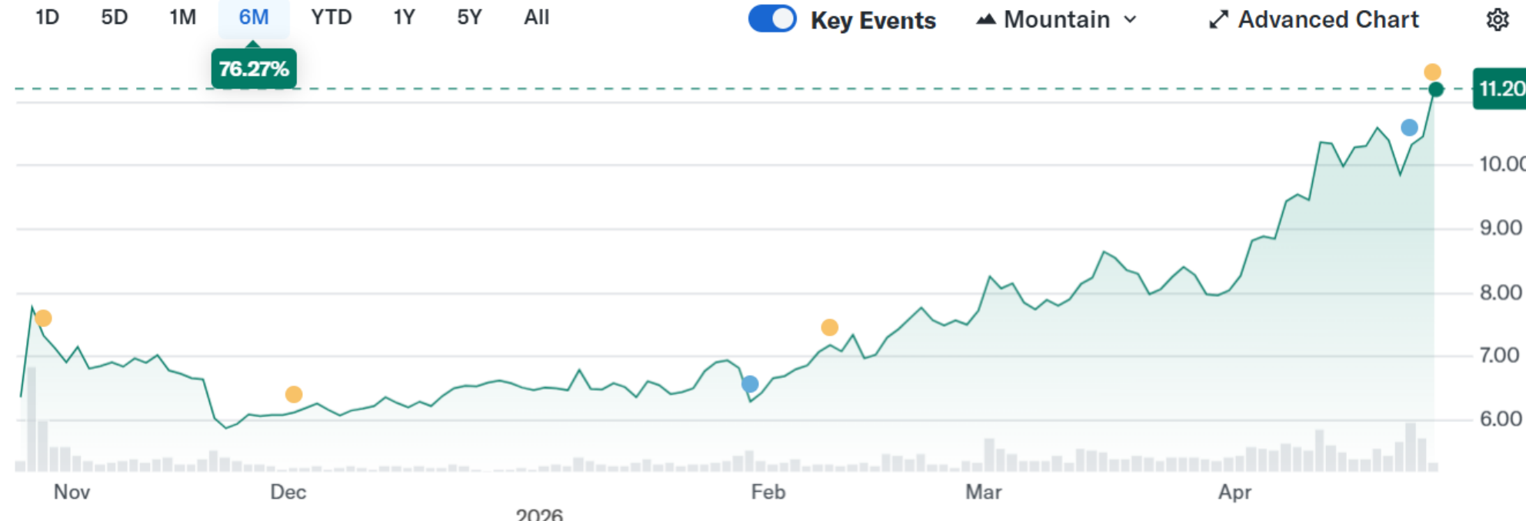
Task: Select the 5D time range tab
Action: click(x=115, y=17)
